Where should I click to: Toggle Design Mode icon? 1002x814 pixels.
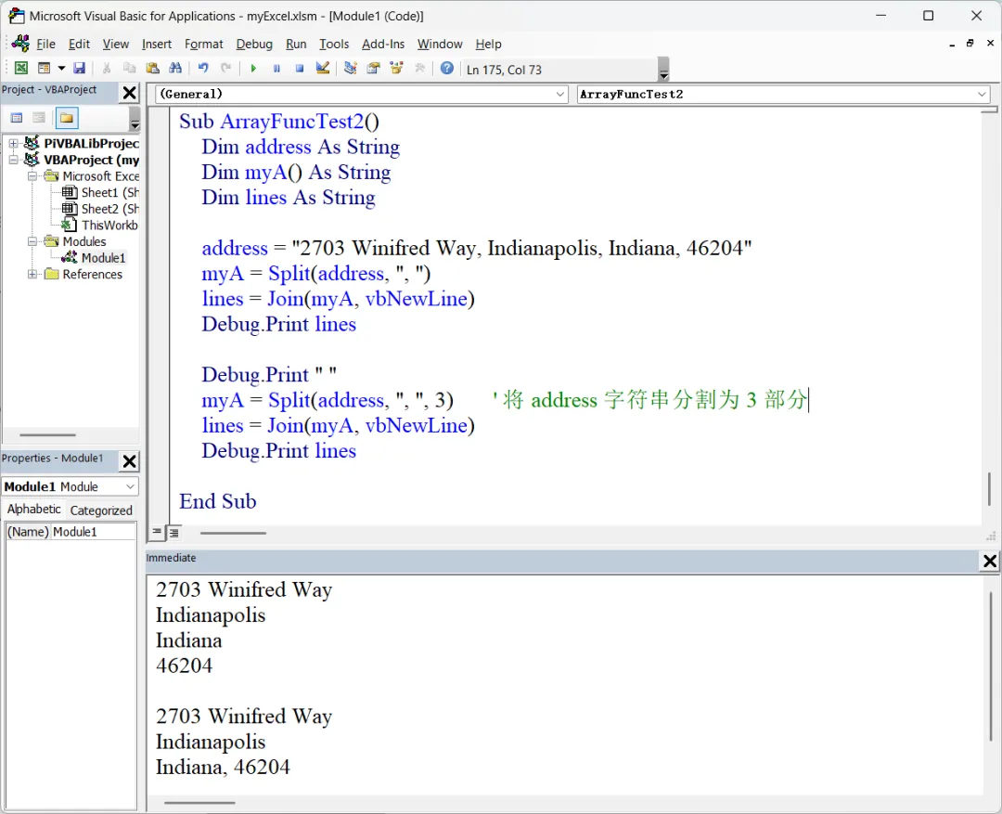tap(323, 68)
